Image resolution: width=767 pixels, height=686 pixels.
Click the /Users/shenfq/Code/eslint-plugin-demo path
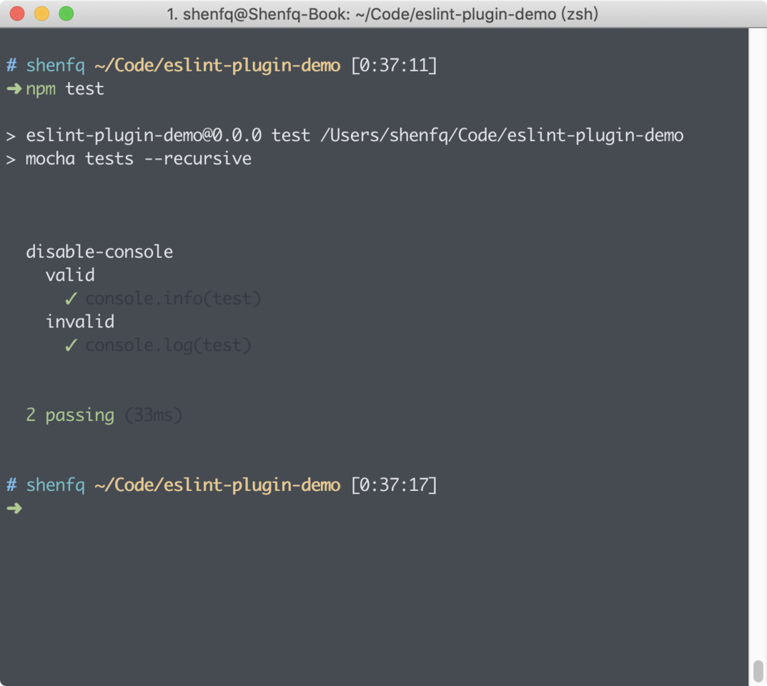click(x=502, y=136)
